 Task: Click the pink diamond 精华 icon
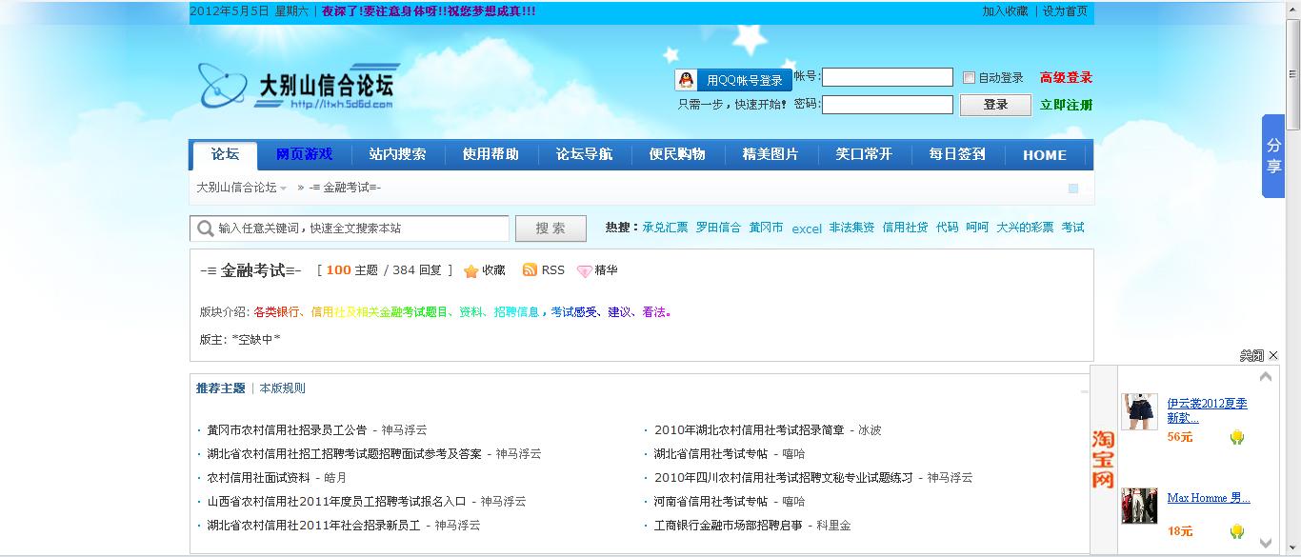pyautogui.click(x=584, y=271)
